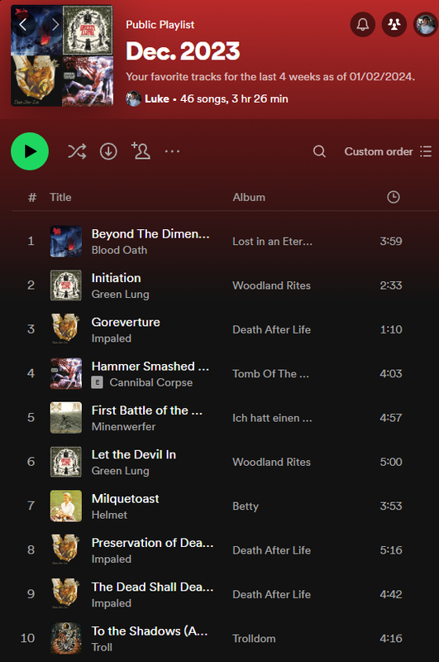Open the friend activity icon

click(x=394, y=25)
